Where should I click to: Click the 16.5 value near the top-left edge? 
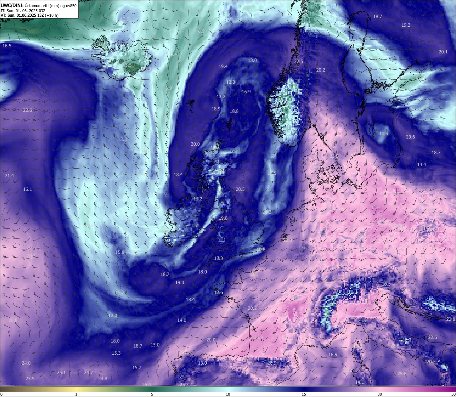click(7, 46)
